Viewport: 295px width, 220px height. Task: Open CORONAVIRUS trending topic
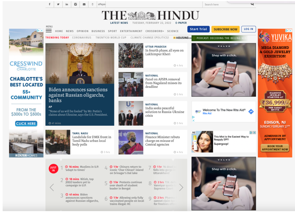(x=82, y=38)
